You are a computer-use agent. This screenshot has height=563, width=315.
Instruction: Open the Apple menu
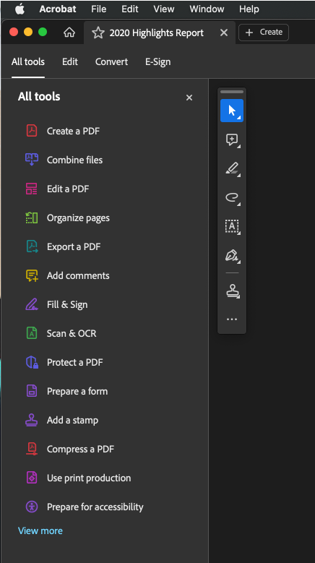[x=20, y=9]
